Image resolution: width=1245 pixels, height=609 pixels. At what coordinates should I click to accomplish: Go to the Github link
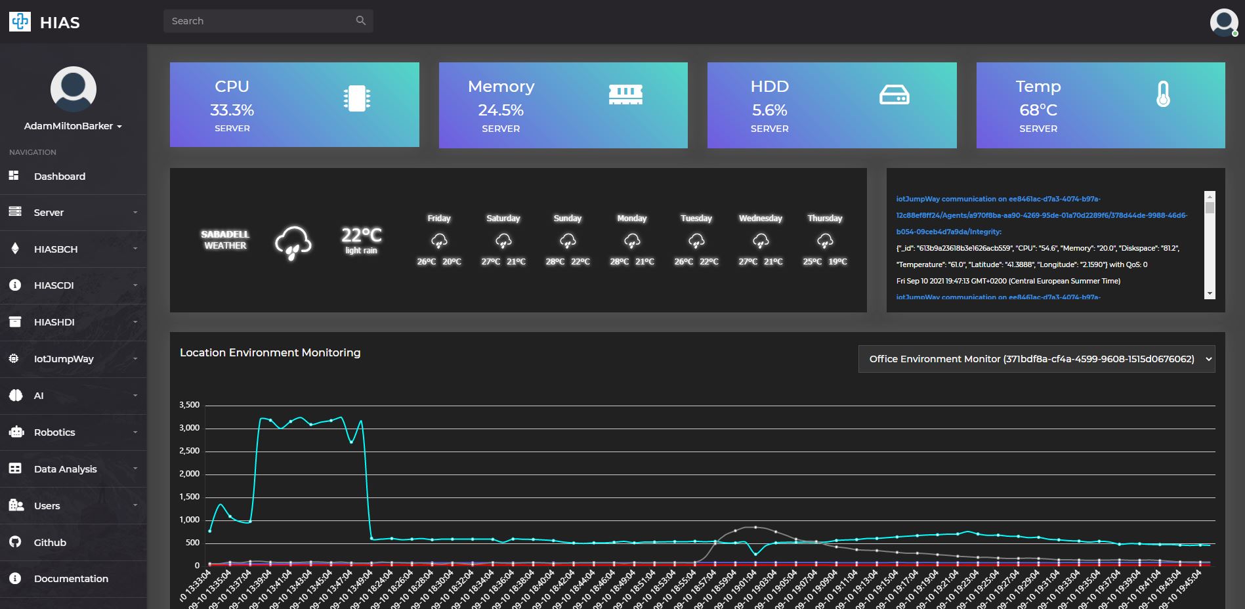(74, 542)
